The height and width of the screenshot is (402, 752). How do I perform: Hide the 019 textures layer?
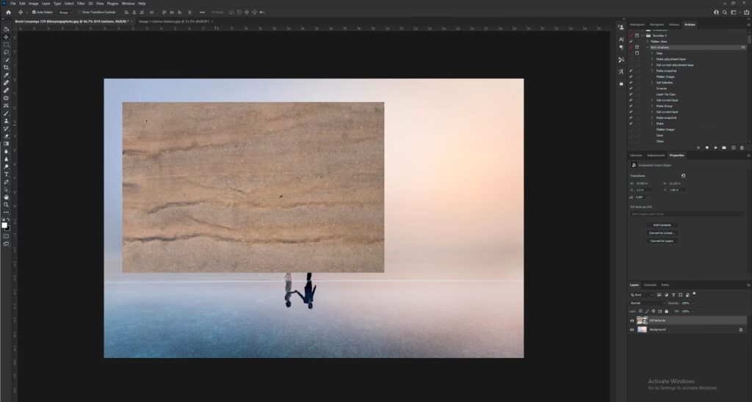pos(632,321)
